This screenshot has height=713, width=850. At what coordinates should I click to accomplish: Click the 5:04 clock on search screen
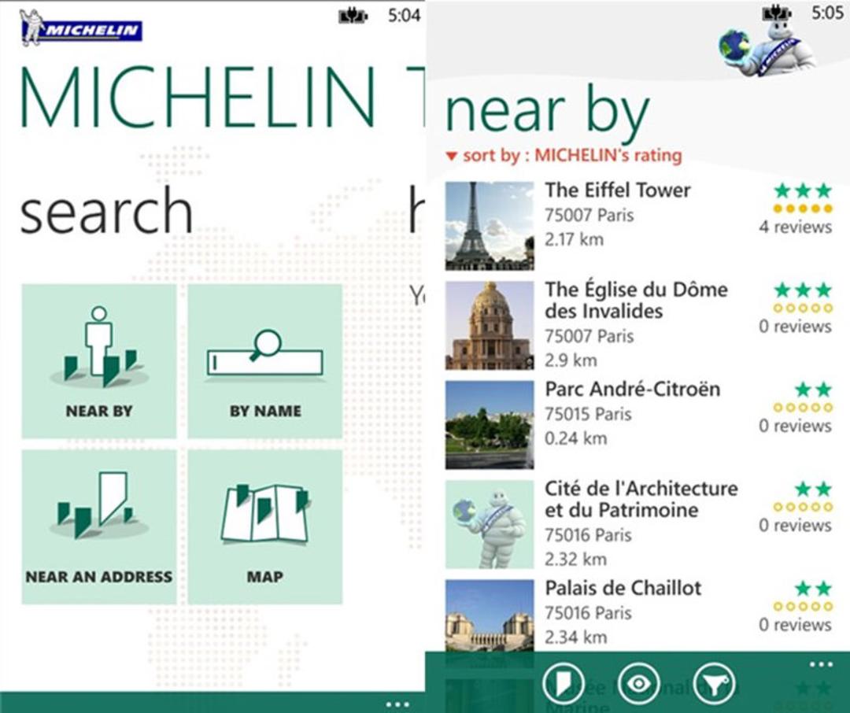[x=404, y=16]
